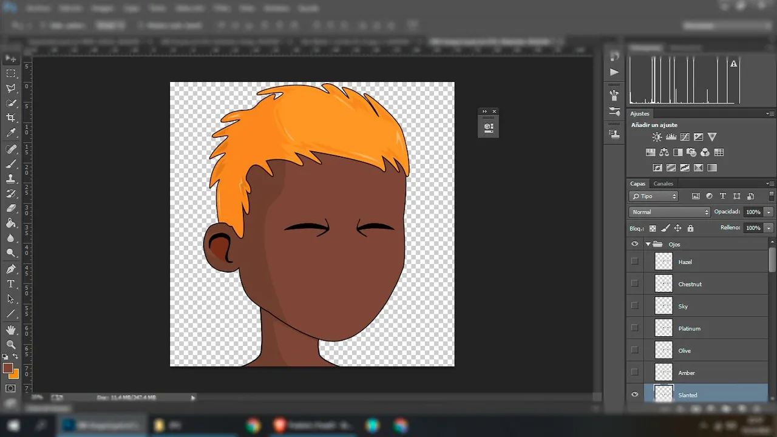Viewport: 777px width, 437px height.
Task: Toggle lock position
Action: pyautogui.click(x=677, y=228)
